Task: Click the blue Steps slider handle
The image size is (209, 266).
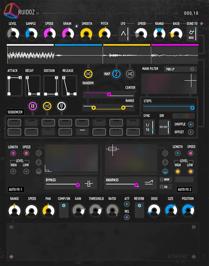Action: (192, 108)
